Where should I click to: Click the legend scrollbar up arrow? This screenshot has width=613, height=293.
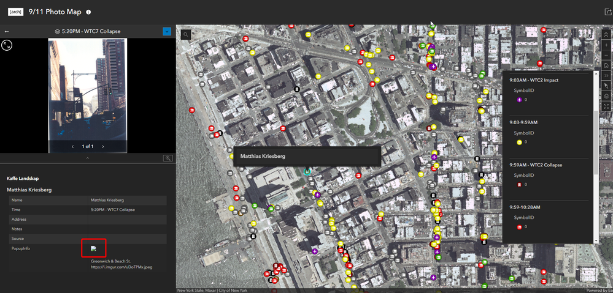596,73
